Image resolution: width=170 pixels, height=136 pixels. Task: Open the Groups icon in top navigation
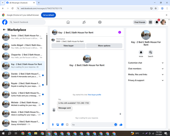tap(100, 22)
